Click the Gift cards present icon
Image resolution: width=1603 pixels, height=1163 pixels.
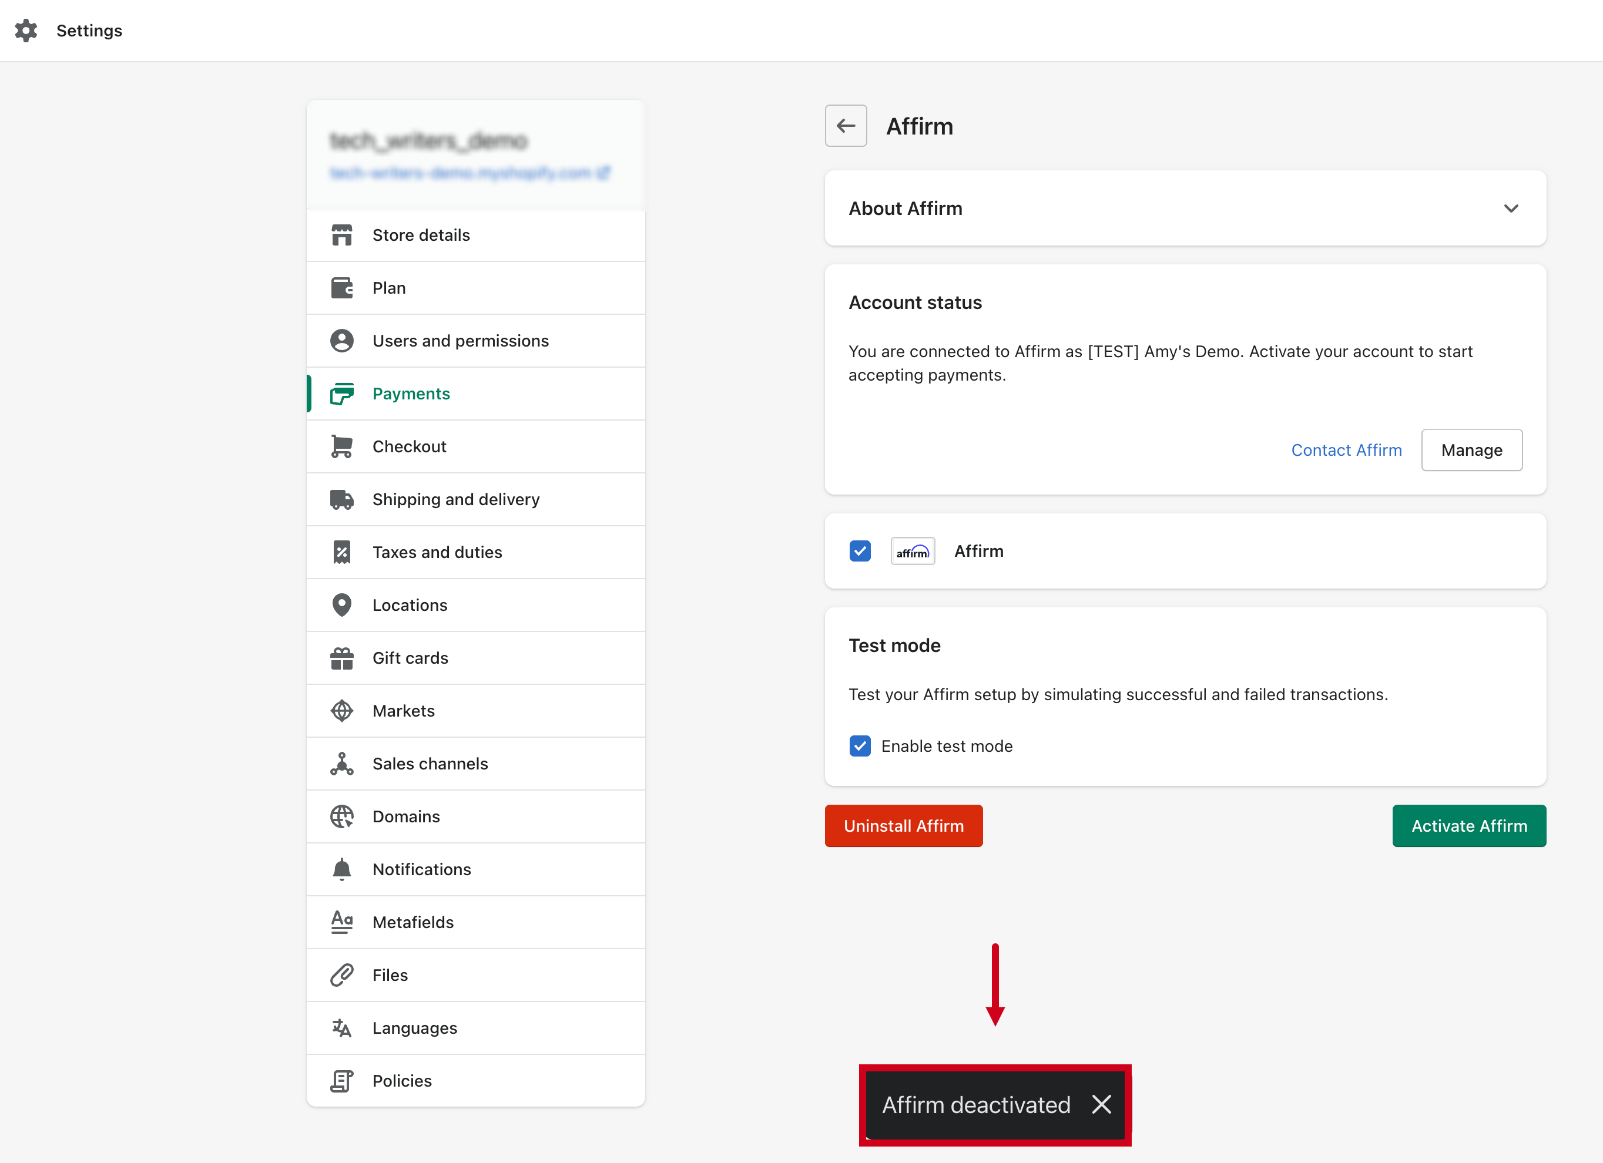coord(341,658)
